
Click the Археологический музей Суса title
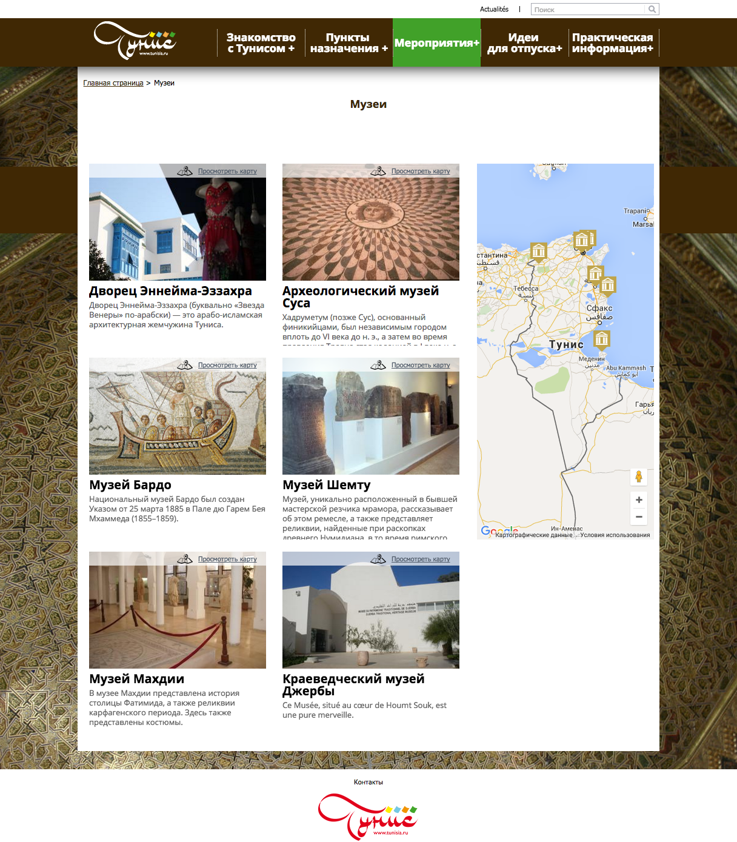361,297
